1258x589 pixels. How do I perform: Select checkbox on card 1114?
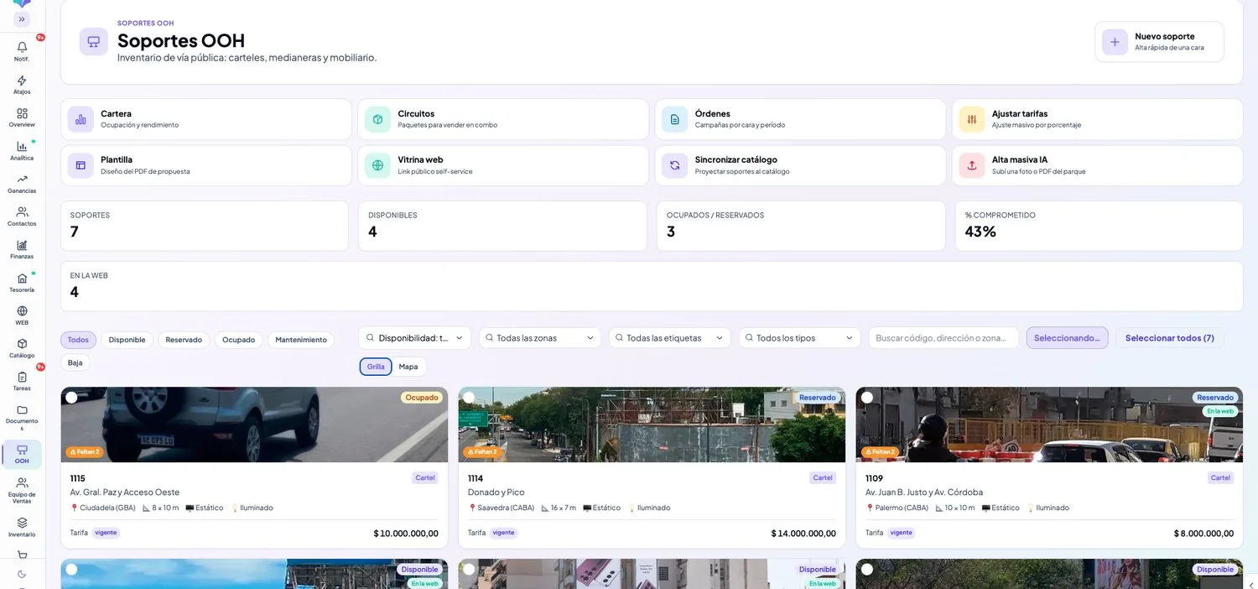(x=469, y=398)
